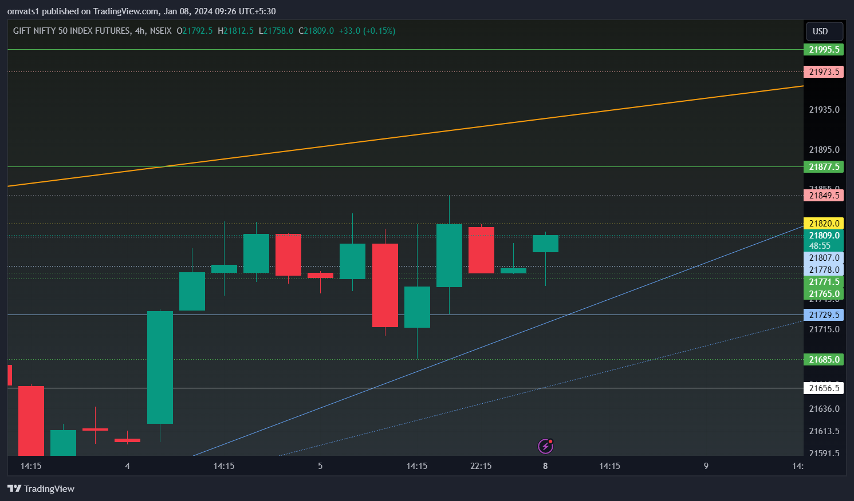Click the NSEIX exchange label

[160, 31]
